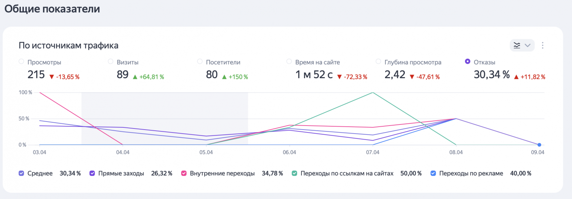
Task: Uncheck the Внутренние переходы legend checkbox
Action: [x=184, y=173]
